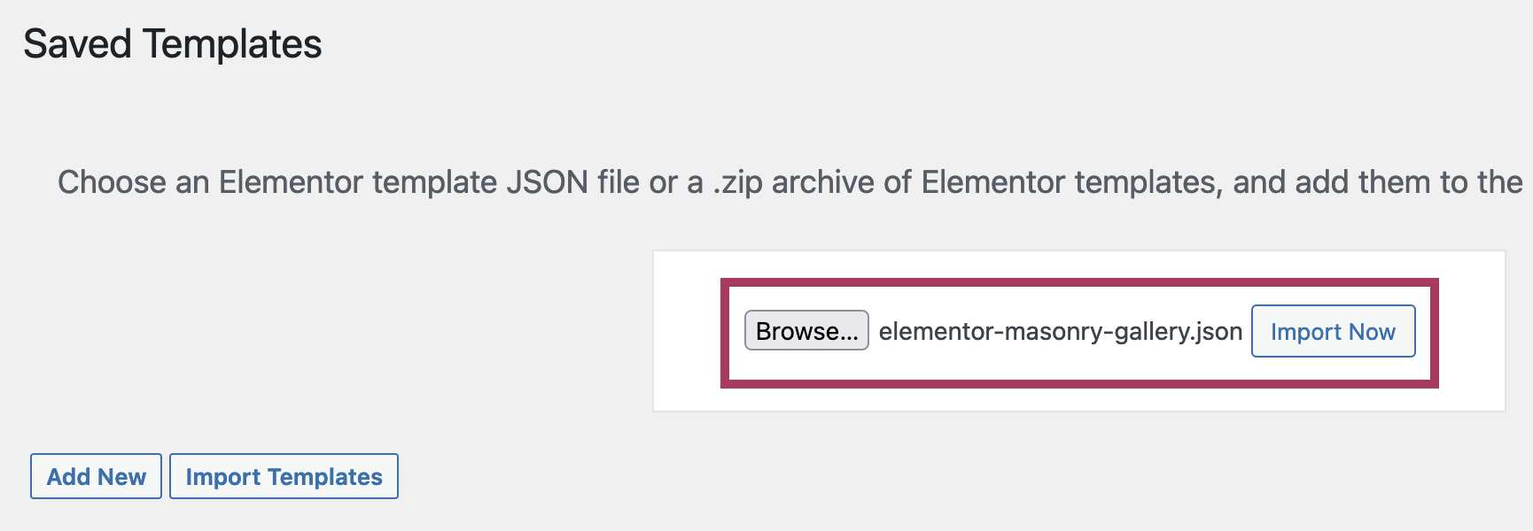Collapse the import form using Import Templates

click(x=284, y=476)
